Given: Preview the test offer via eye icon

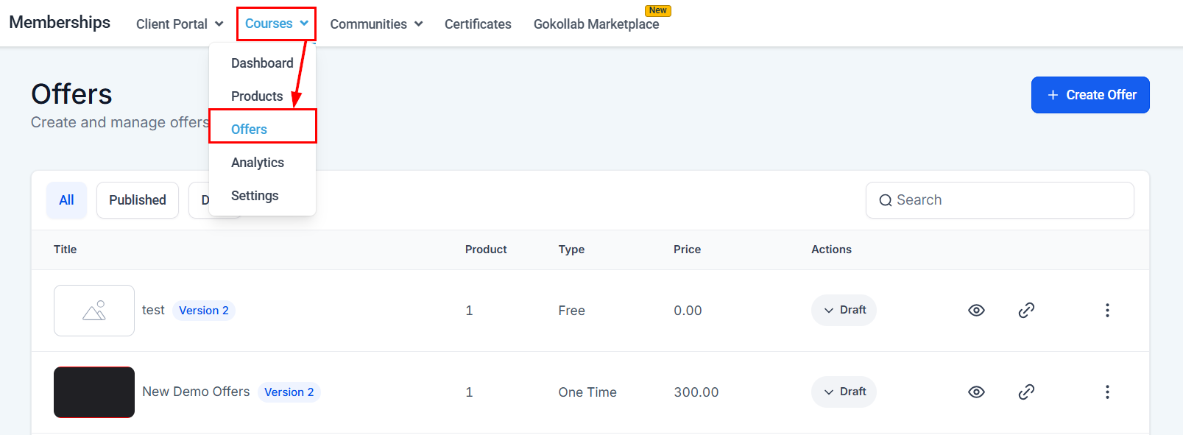Looking at the screenshot, I should point(976,311).
